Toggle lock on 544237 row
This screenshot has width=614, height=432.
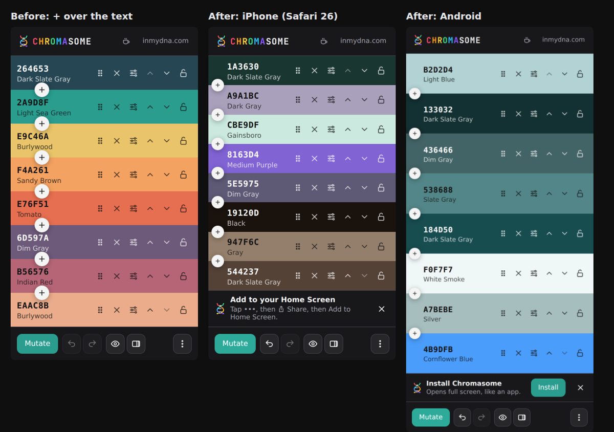click(x=381, y=275)
